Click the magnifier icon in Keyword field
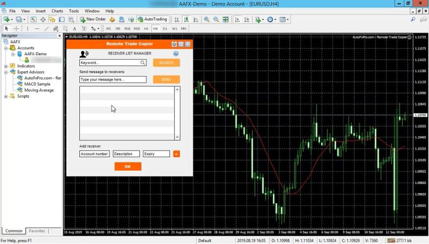This screenshot has width=429, height=244. point(143,63)
